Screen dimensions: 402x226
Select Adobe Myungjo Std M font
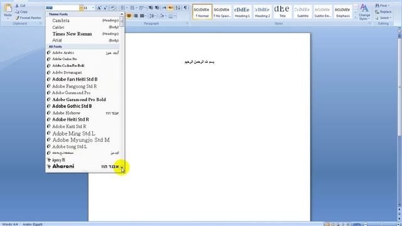[x=83, y=140]
